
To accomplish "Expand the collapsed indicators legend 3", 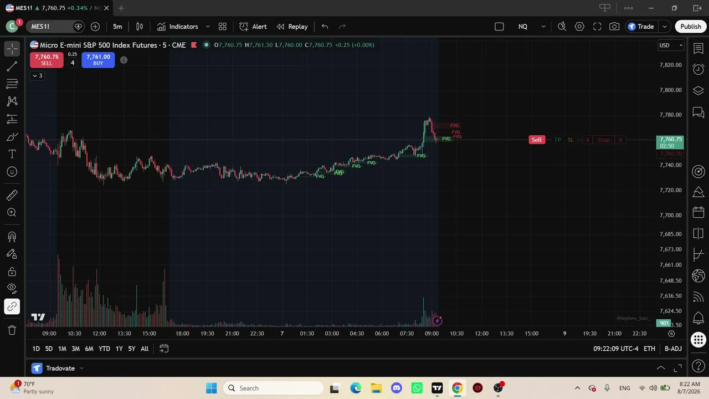I will 37,75.
